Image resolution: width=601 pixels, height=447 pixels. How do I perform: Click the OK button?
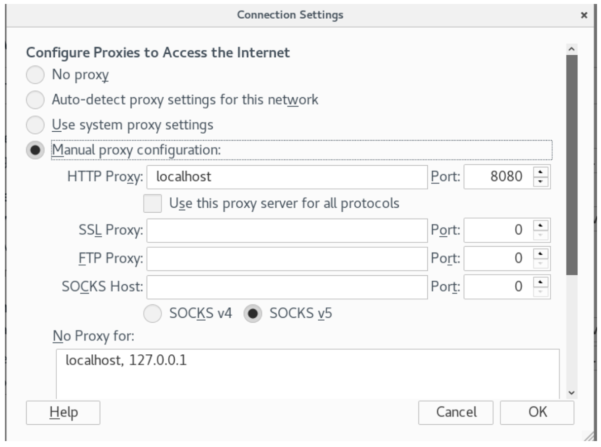click(x=536, y=412)
